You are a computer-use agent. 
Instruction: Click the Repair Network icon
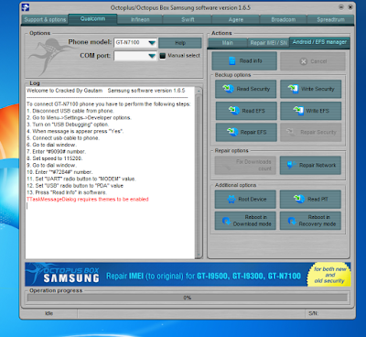click(292, 165)
